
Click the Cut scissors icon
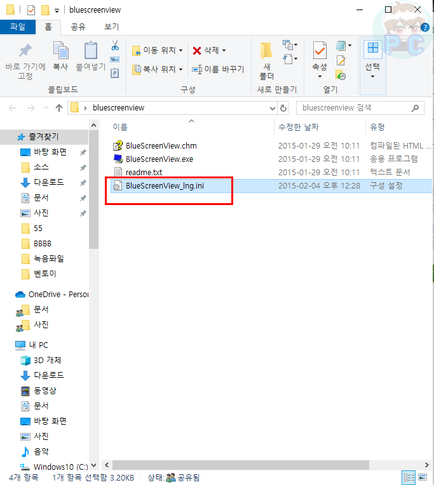coord(115,45)
